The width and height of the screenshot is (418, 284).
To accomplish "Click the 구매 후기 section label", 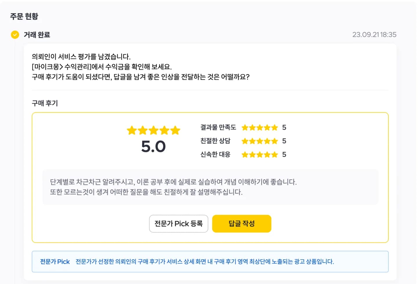I will tap(45, 103).
